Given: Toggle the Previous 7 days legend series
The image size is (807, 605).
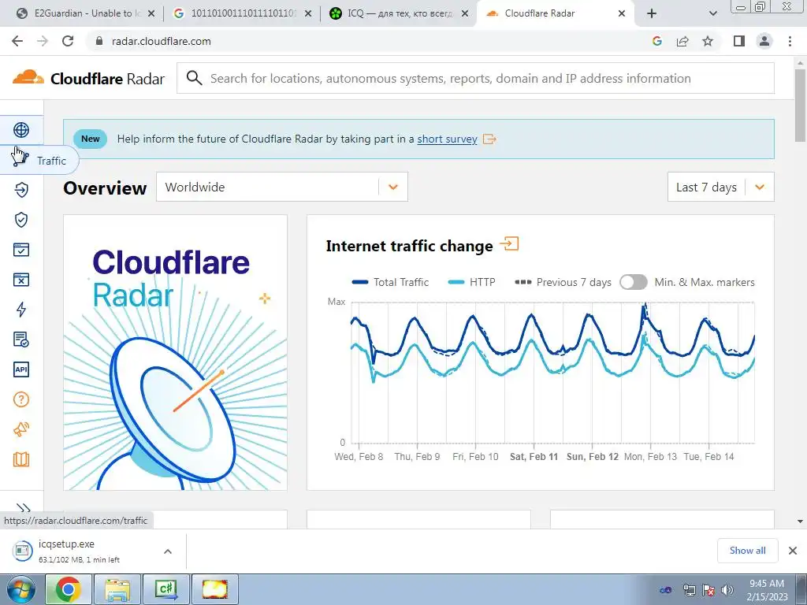Looking at the screenshot, I should tap(563, 282).
